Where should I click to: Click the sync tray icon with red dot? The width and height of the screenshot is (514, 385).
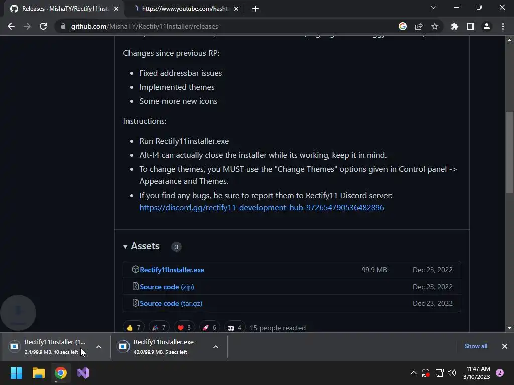(426, 373)
